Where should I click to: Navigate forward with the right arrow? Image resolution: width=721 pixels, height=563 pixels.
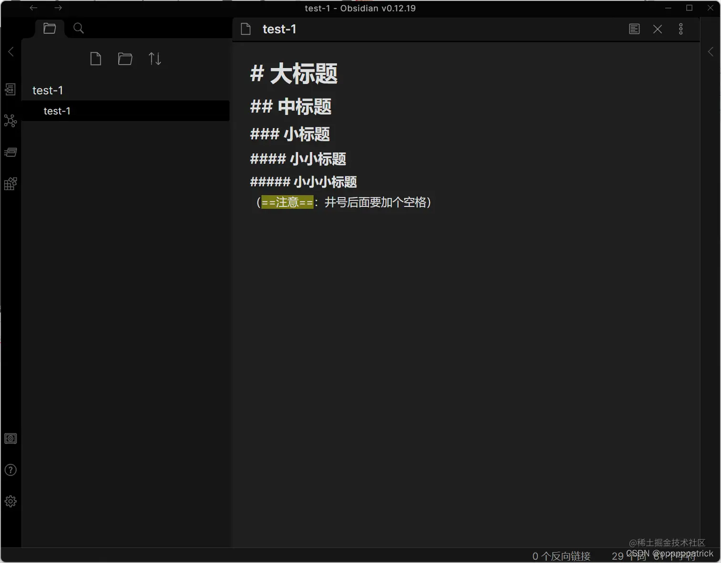58,8
